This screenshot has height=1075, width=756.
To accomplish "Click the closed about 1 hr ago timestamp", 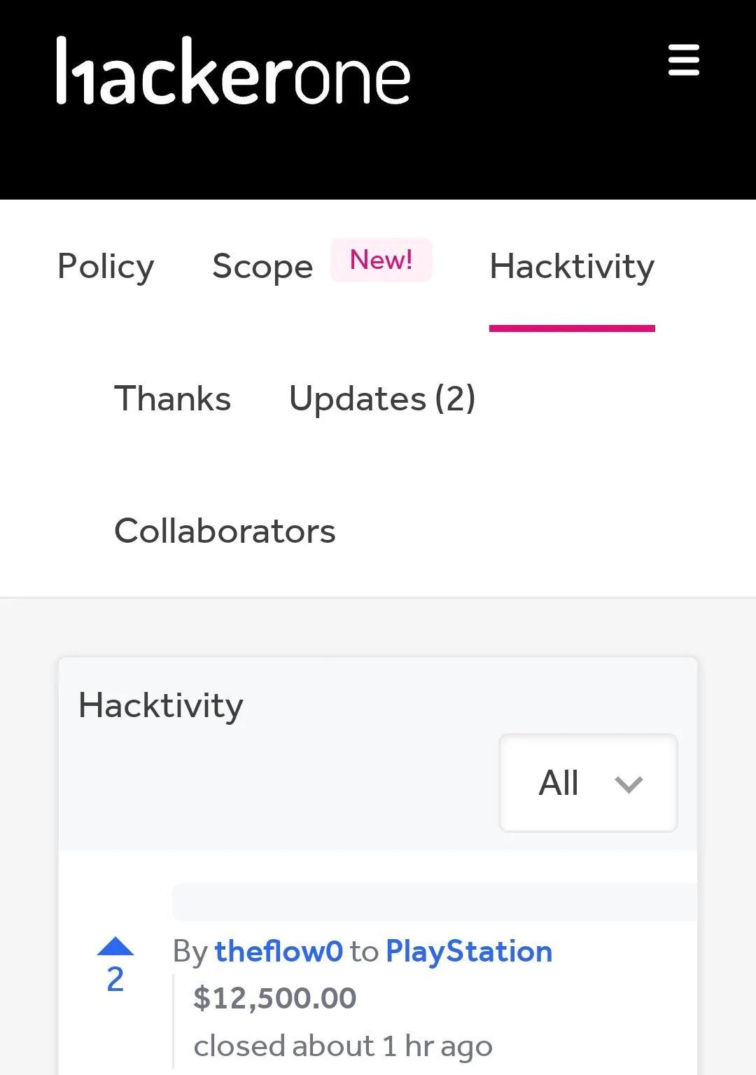I will coord(343,1046).
